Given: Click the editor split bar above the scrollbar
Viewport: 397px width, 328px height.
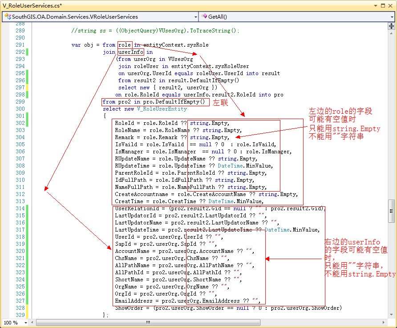Looking at the screenshot, I should click(391, 25).
